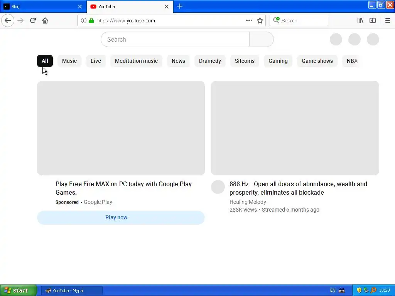This screenshot has width=395, height=296.
Task: Select the Live filter chip
Action: point(96,61)
